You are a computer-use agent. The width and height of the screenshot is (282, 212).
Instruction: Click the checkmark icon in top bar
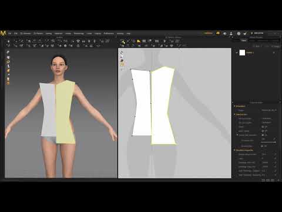coord(245,34)
